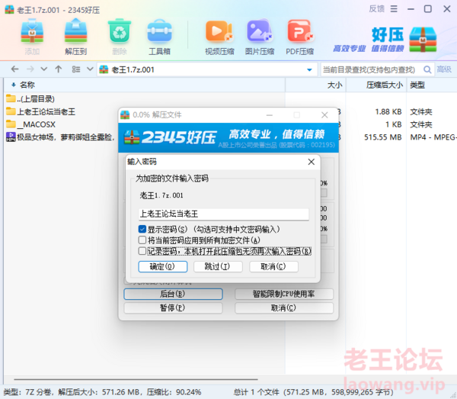Click the 智能限制CPU使用率 button
Image resolution: width=457 pixels, height=399 pixels.
click(284, 294)
